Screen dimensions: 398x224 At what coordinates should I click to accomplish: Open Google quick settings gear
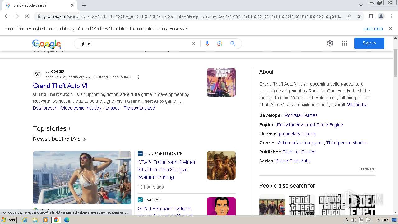(330, 43)
